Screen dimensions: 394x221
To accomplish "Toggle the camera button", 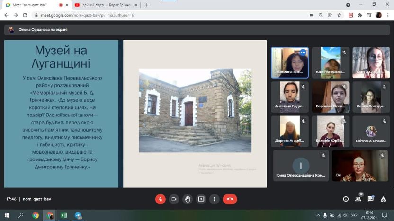I will pyautogui.click(x=174, y=199).
